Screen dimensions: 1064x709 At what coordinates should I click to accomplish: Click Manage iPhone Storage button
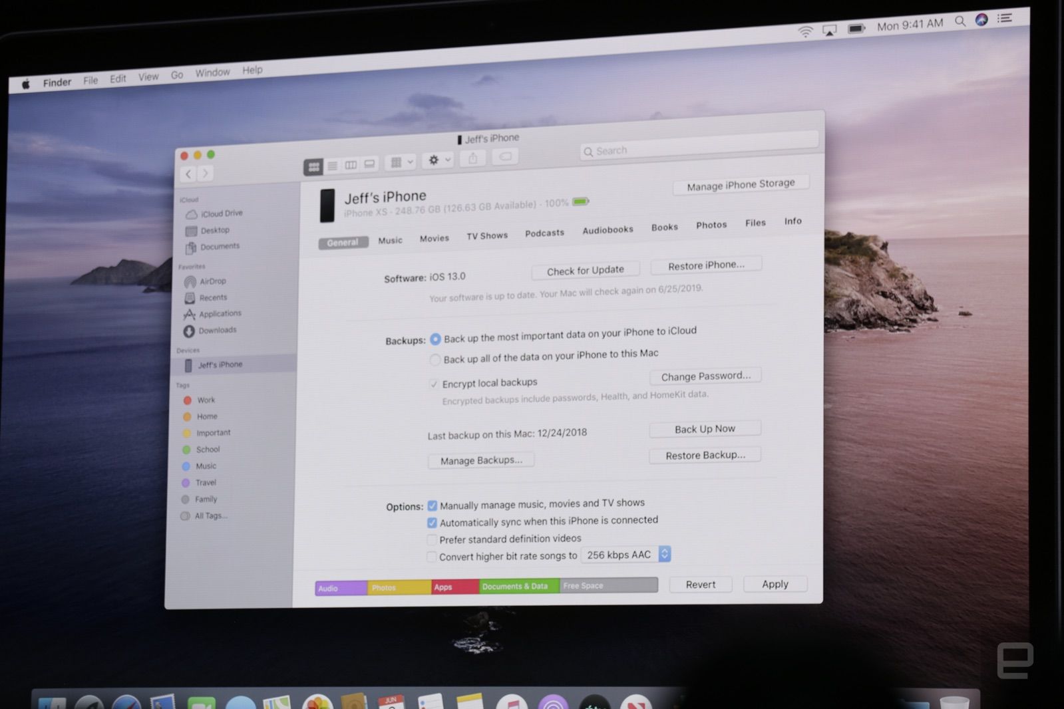point(741,184)
